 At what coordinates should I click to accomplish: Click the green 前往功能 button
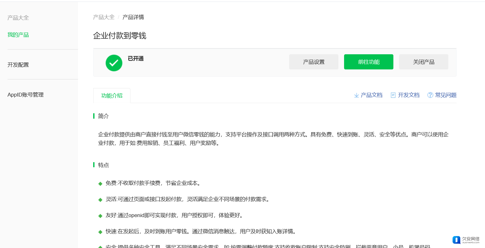369,62
